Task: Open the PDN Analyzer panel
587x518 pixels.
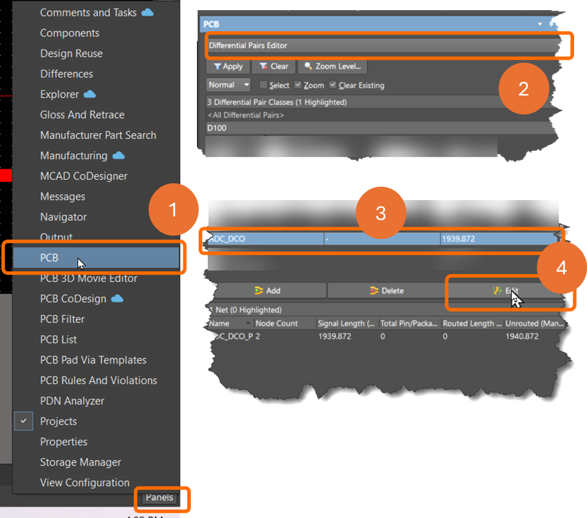Action: [72, 401]
